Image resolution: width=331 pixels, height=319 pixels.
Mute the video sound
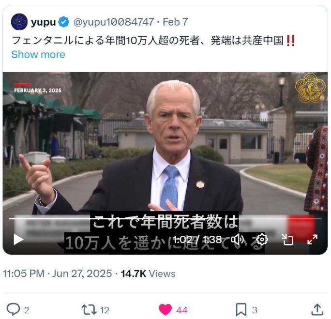pos(237,240)
